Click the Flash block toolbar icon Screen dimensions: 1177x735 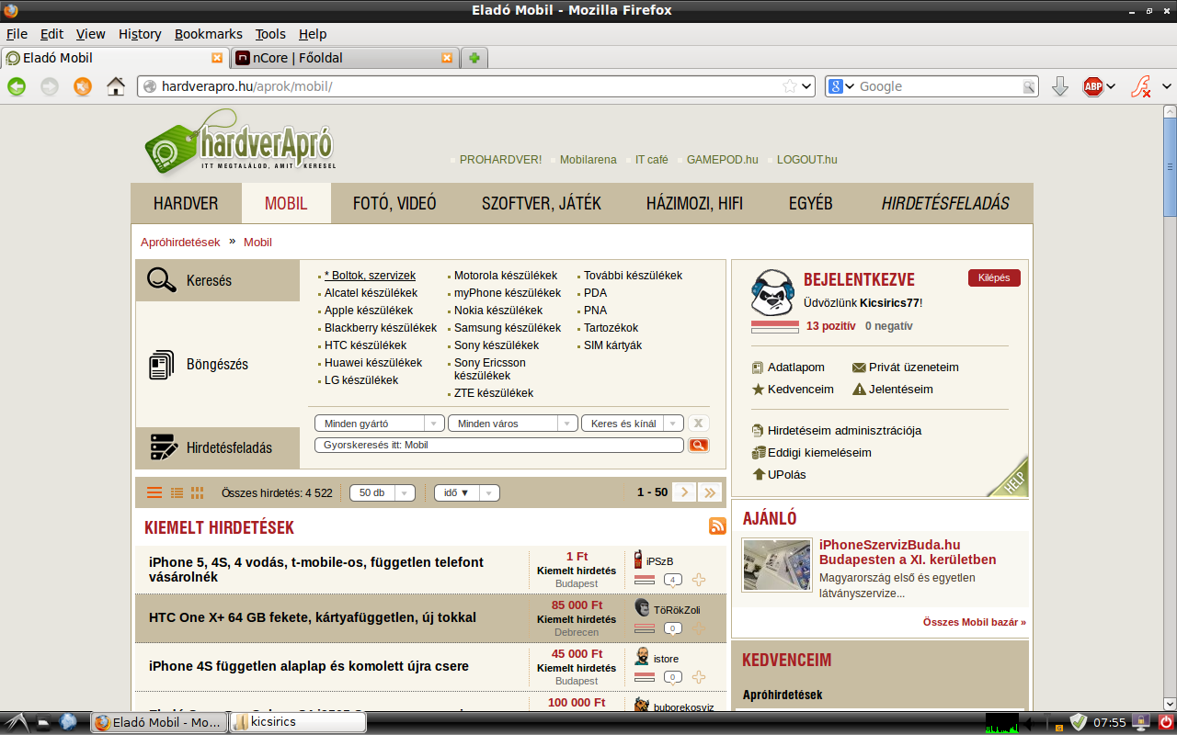coord(1141,86)
